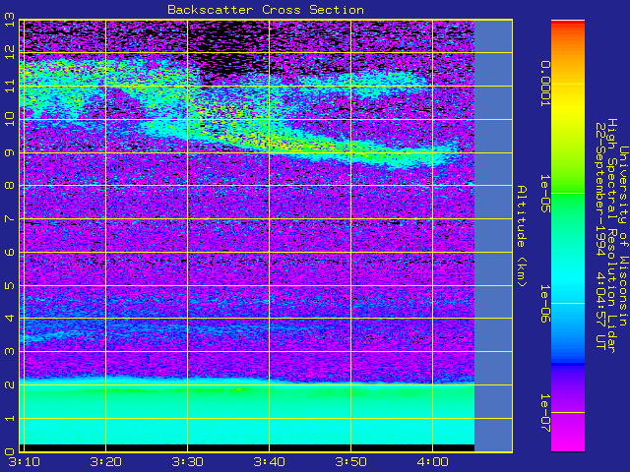The height and width of the screenshot is (472, 630).
Task: Click the 1e-06 colorbar label
Action: [544, 304]
